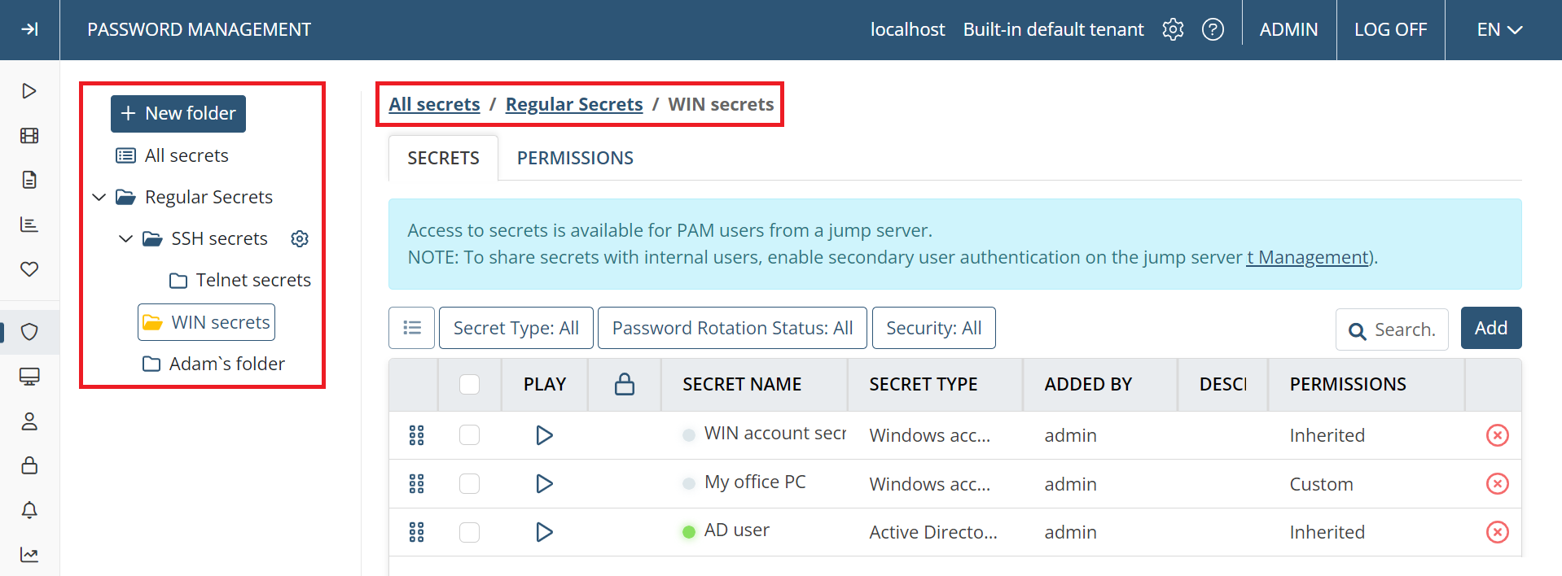
Task: Click the All secrets breadcrumb link
Action: (x=434, y=104)
